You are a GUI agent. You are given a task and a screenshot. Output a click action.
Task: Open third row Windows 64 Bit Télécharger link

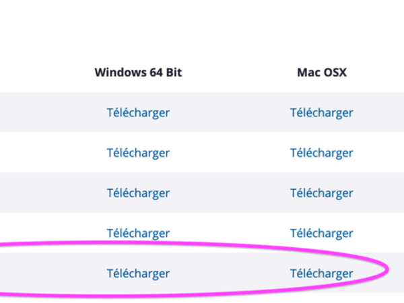point(138,193)
